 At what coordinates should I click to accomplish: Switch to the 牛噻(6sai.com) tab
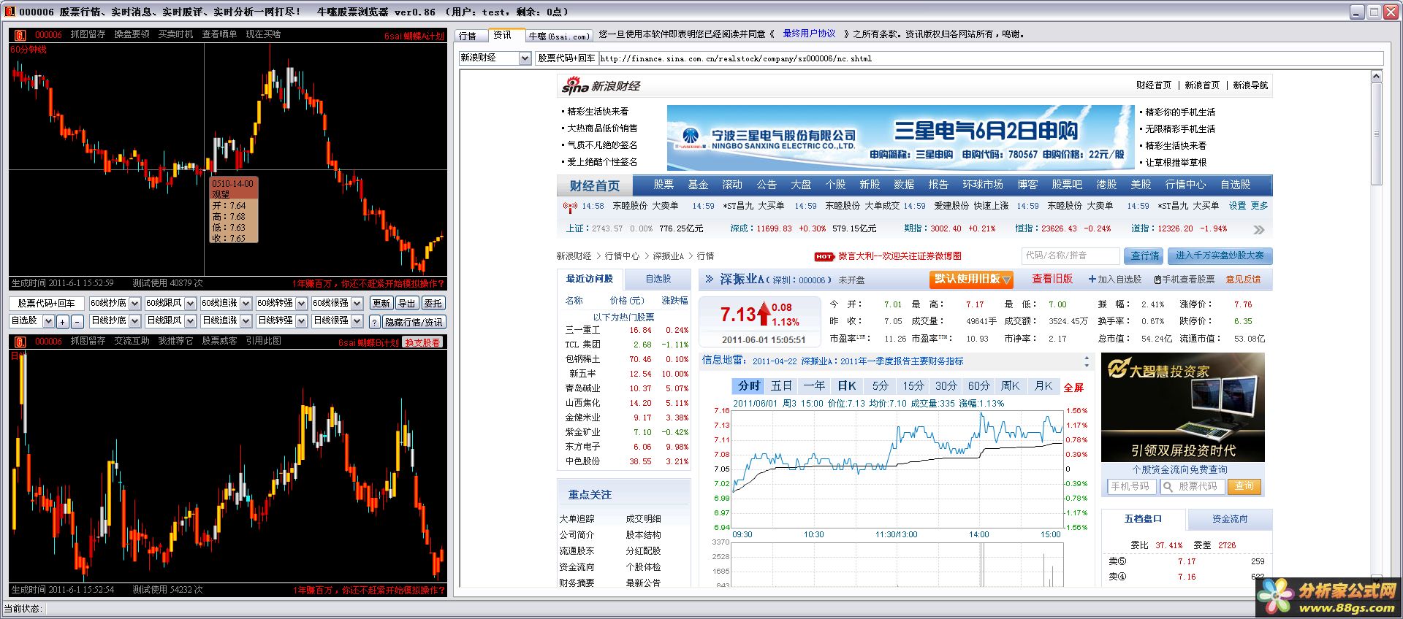coord(559,36)
